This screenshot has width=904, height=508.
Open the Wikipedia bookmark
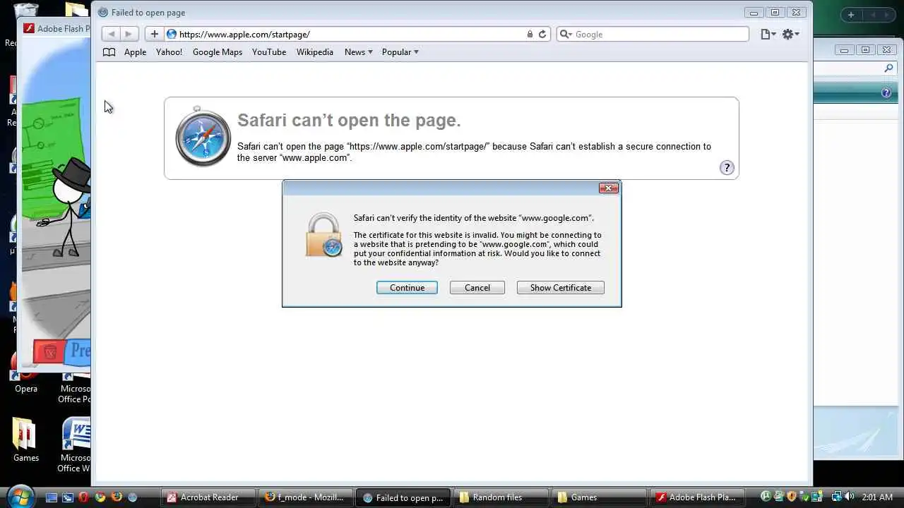tap(314, 52)
